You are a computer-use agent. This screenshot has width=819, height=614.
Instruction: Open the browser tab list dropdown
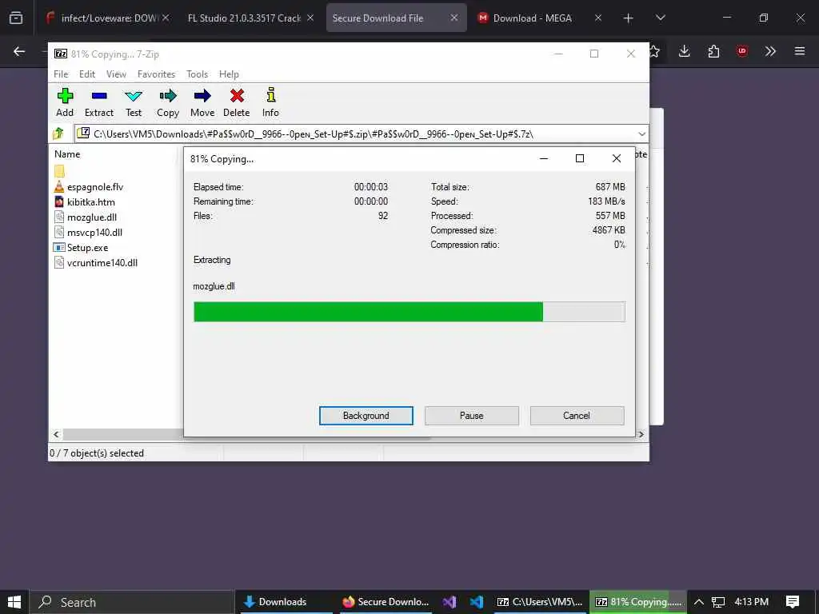coord(660,18)
